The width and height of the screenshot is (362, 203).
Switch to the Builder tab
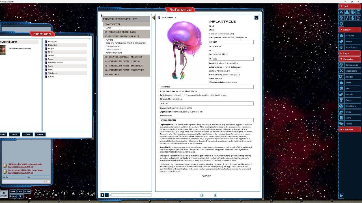[x=40, y=134]
